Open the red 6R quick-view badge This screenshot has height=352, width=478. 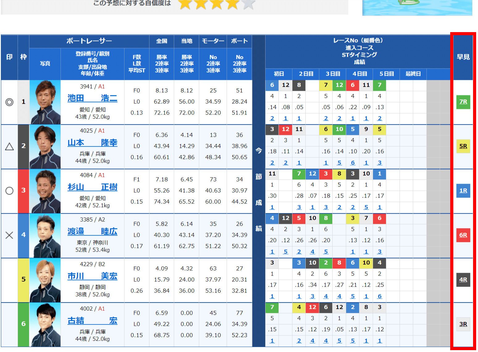click(x=463, y=235)
